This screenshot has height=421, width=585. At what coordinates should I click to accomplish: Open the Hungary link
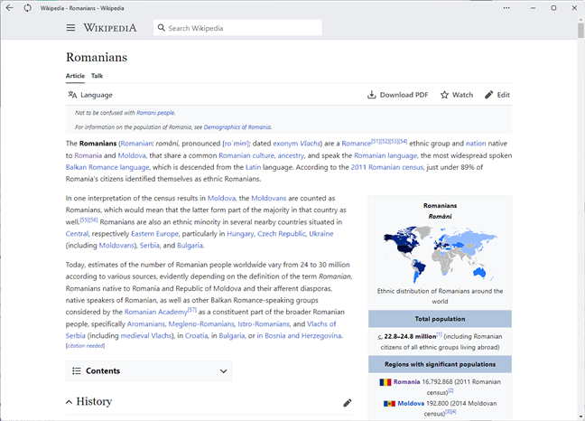pos(240,234)
